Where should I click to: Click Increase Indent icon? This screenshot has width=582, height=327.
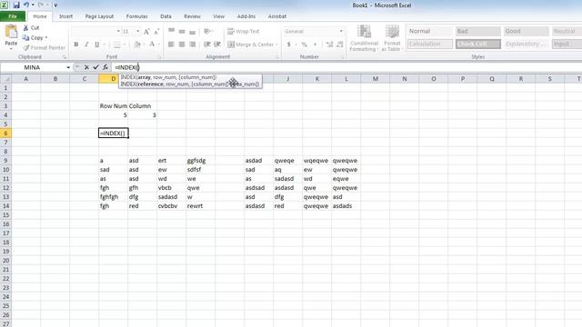click(217, 45)
